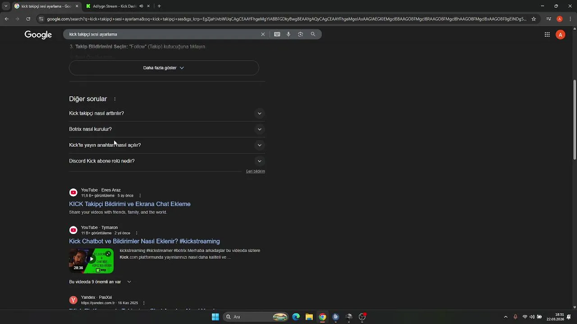Click the yandex.com.tr result URL
The width and height of the screenshot is (577, 324).
coord(98,303)
